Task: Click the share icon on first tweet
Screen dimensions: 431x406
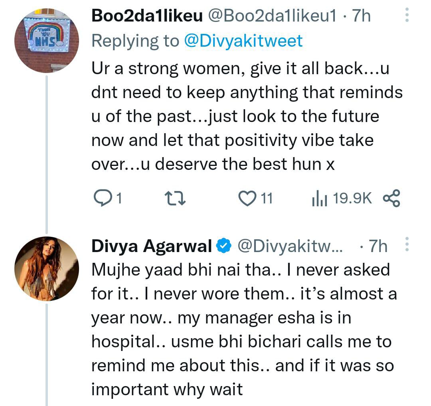Action: pos(391,198)
